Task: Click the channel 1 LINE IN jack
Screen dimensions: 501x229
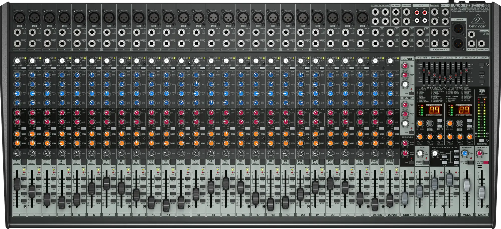Action: (x=17, y=32)
